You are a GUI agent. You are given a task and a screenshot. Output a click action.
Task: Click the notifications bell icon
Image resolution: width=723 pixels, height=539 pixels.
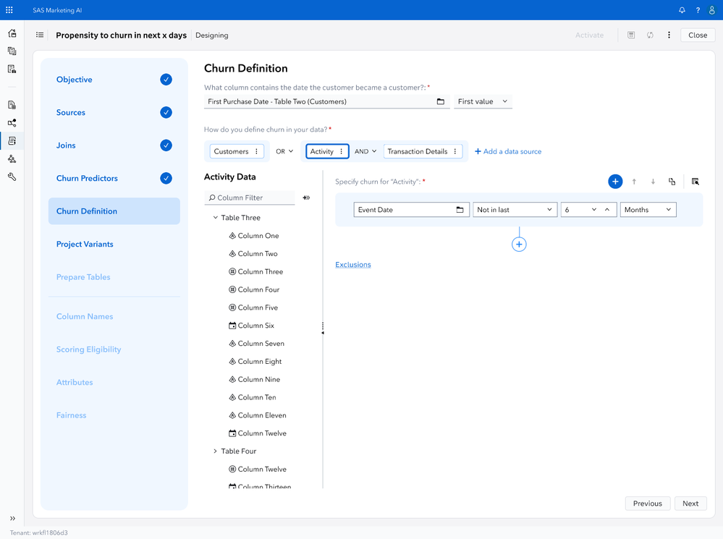(x=682, y=10)
